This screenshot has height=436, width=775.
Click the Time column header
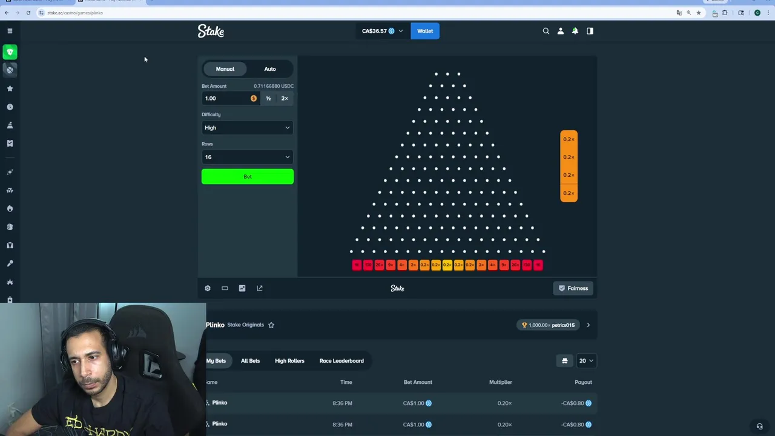point(346,382)
